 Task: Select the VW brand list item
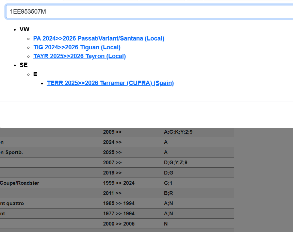[x=25, y=30]
